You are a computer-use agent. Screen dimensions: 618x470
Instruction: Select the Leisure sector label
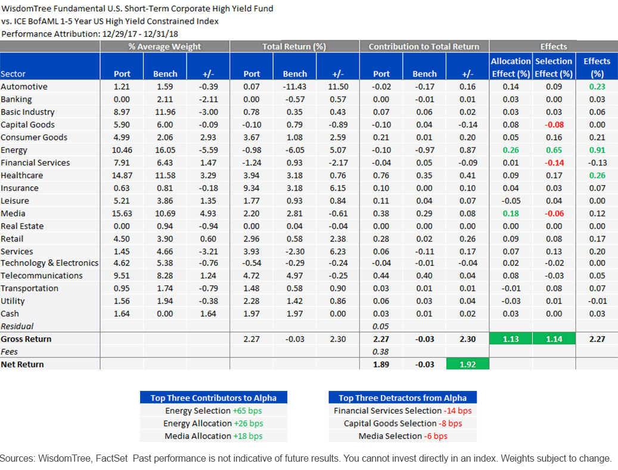click(x=14, y=200)
